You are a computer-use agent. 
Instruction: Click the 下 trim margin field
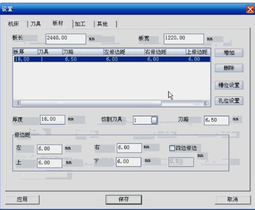pos(129,162)
